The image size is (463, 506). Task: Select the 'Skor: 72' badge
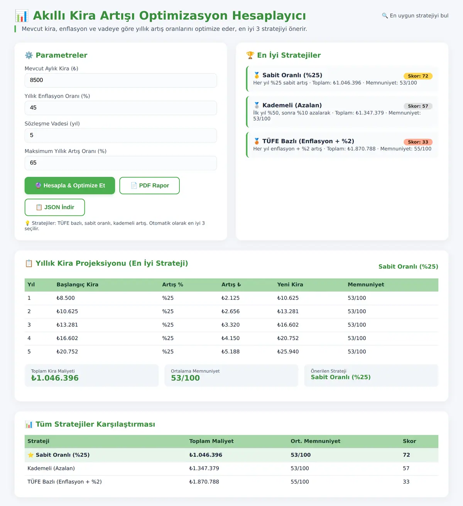tap(418, 76)
